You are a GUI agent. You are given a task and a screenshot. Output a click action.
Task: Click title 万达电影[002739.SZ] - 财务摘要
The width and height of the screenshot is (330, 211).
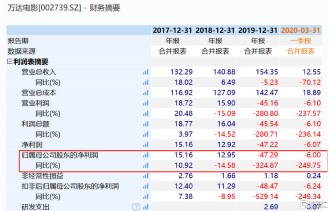pyautogui.click(x=64, y=8)
